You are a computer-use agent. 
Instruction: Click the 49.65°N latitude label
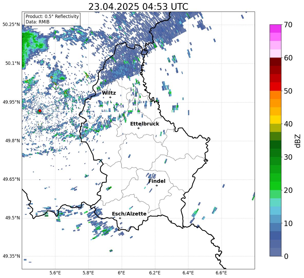11,179
